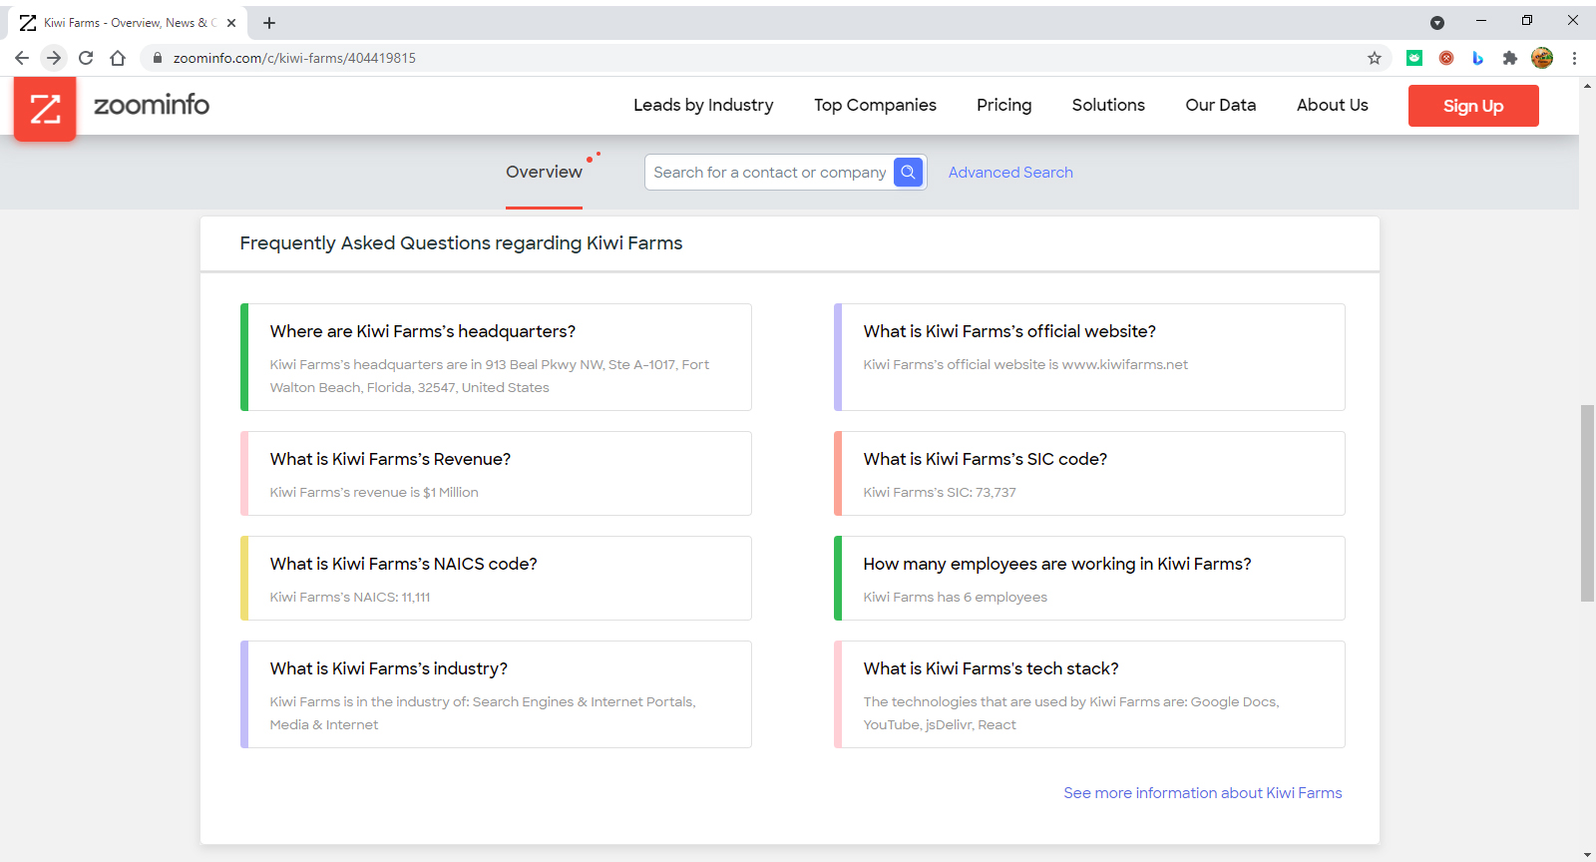Click the red Sign Up button
Screen dimensions: 1596x862
point(1473,106)
